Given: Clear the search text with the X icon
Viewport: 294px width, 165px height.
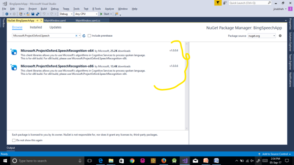Looking at the screenshot, I should (77, 36).
